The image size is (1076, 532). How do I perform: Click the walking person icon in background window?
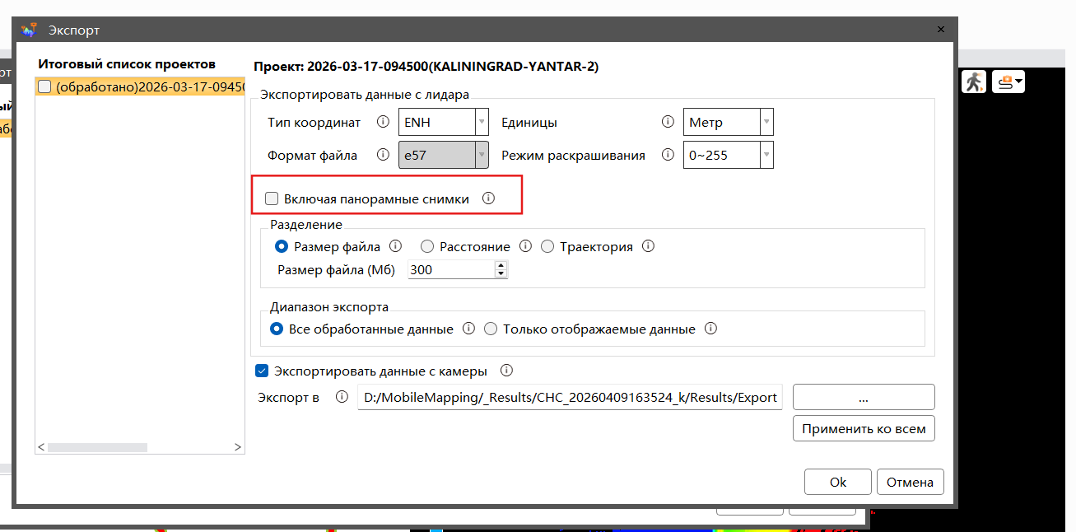[x=974, y=82]
